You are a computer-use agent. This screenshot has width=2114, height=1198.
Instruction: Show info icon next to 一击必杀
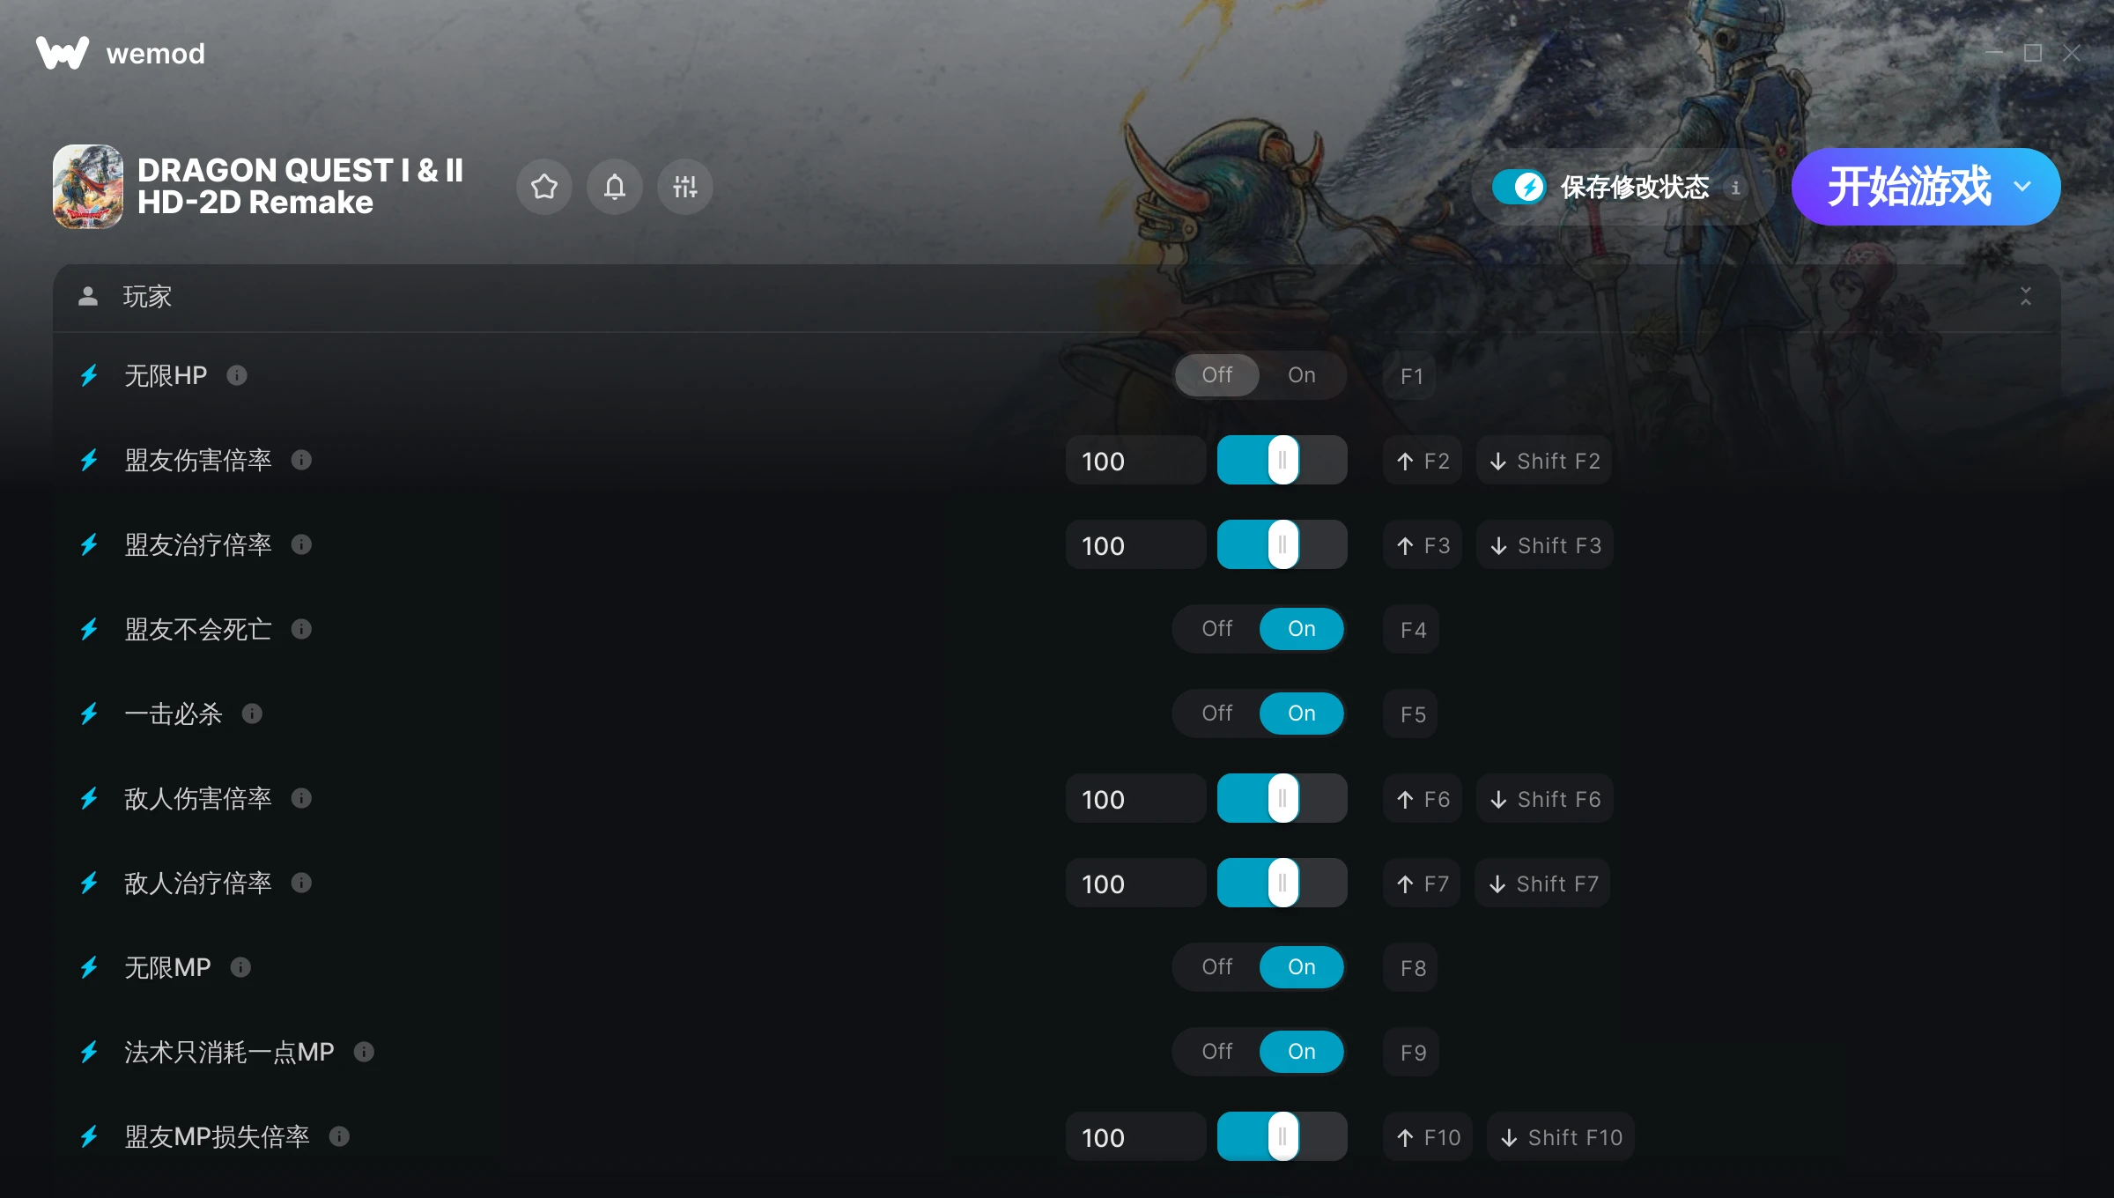click(252, 714)
